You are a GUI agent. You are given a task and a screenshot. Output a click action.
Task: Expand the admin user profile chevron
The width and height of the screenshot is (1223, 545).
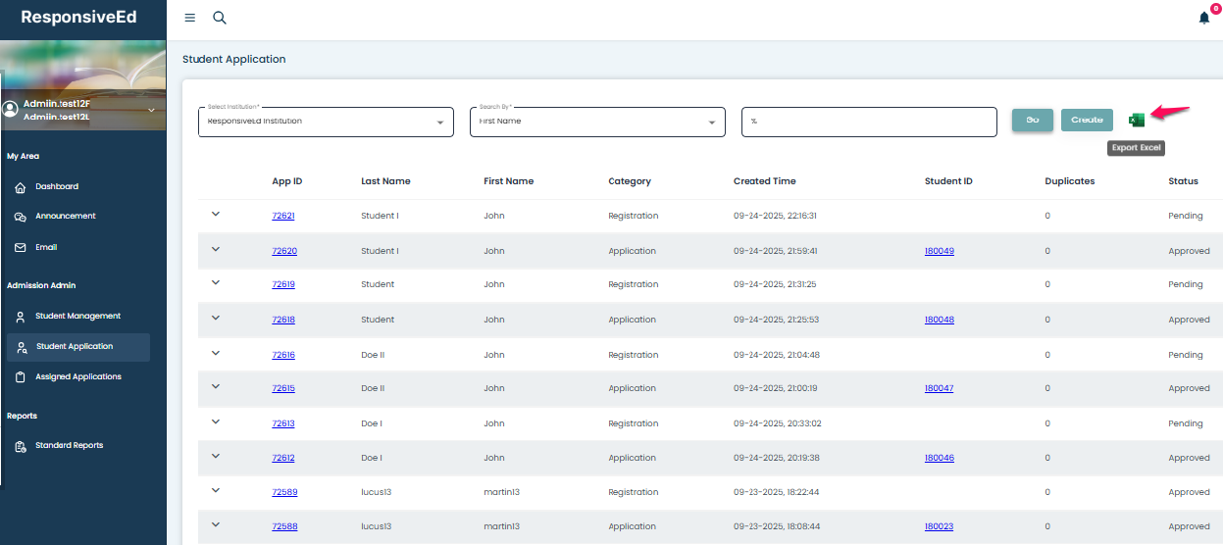[151, 111]
